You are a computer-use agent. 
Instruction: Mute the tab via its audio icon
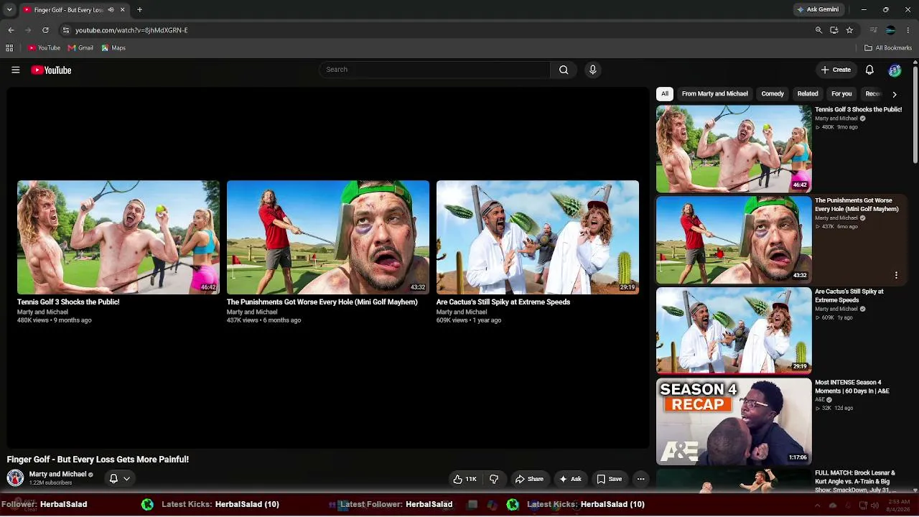111,10
